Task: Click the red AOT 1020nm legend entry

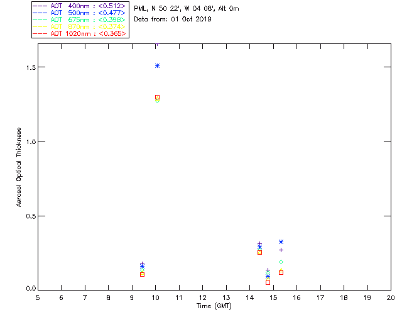Action: click(79, 33)
